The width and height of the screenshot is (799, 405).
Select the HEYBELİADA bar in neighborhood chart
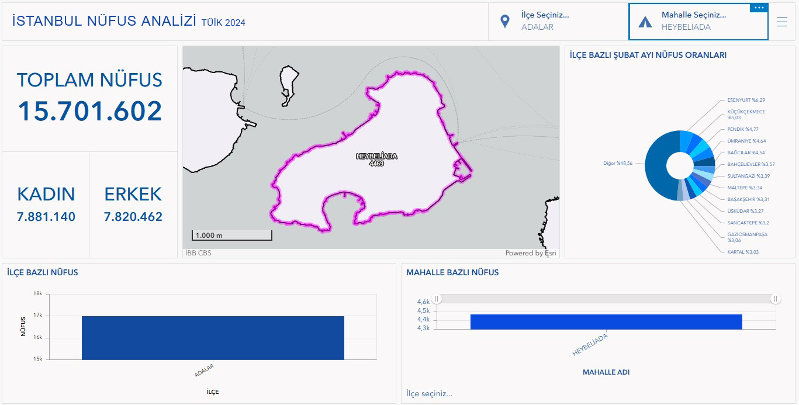pos(606,321)
